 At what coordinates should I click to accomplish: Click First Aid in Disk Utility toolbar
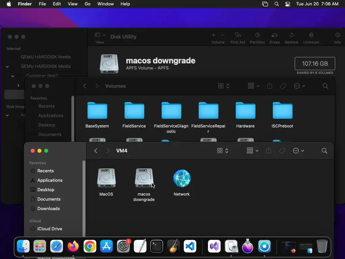[x=238, y=38]
